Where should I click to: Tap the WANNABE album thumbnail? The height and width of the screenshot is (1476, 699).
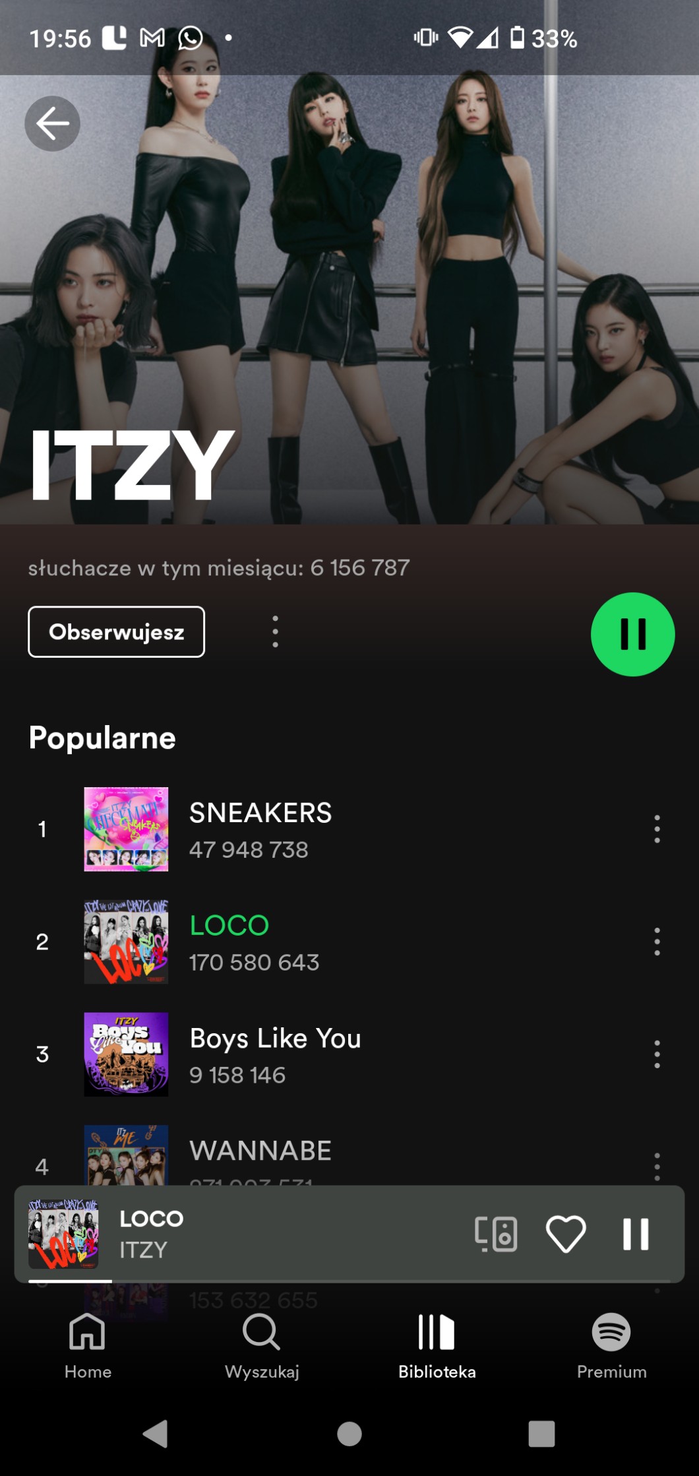point(126,1155)
